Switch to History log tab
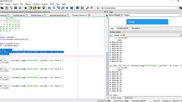 pyautogui.click(x=128, y=98)
